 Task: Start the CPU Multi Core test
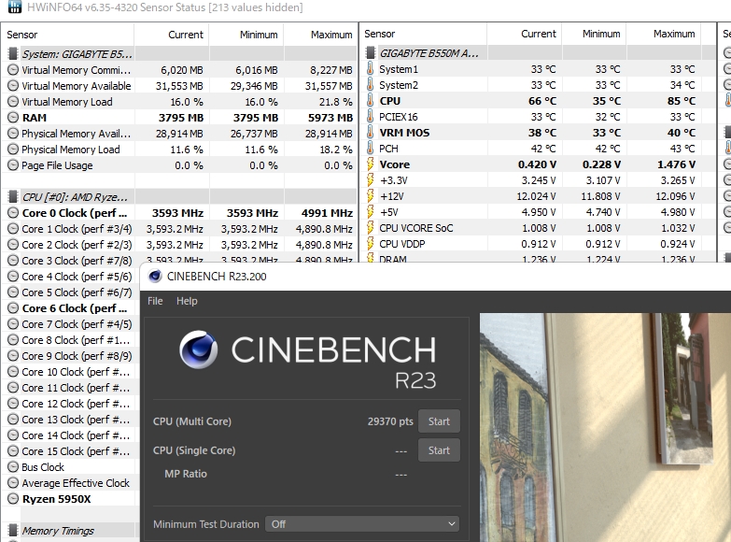coord(439,421)
